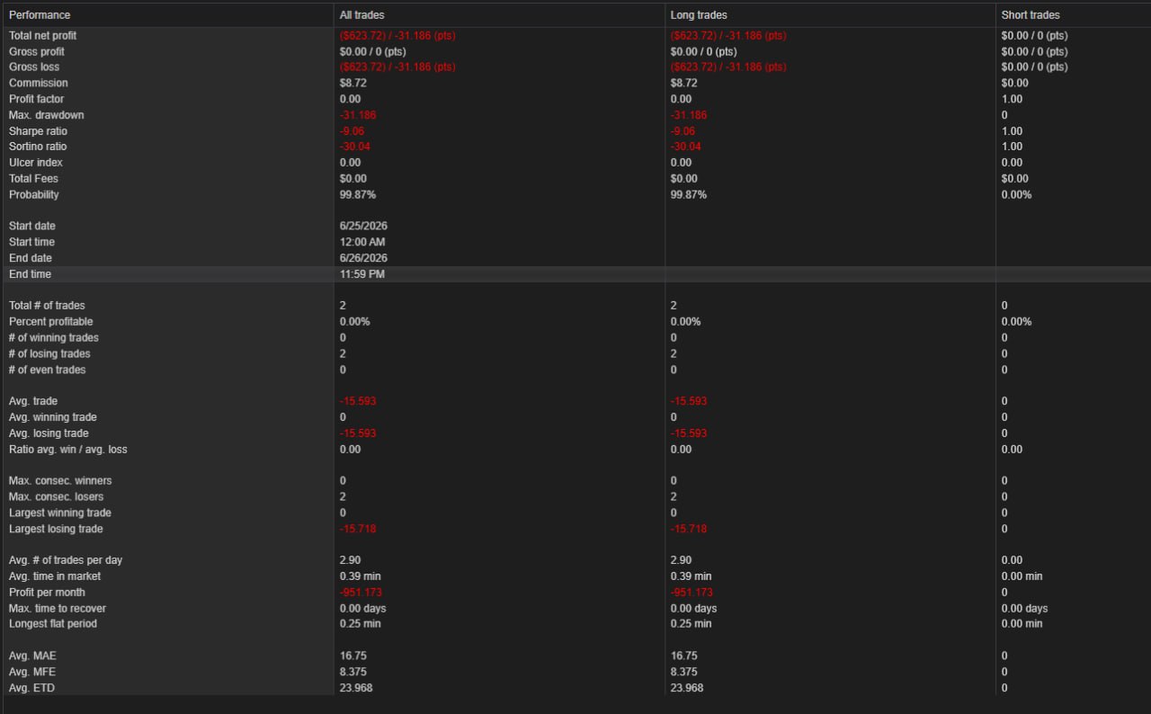Click All trades Profit per month -951.173
Image resolution: width=1151 pixels, height=714 pixels.
[361, 593]
